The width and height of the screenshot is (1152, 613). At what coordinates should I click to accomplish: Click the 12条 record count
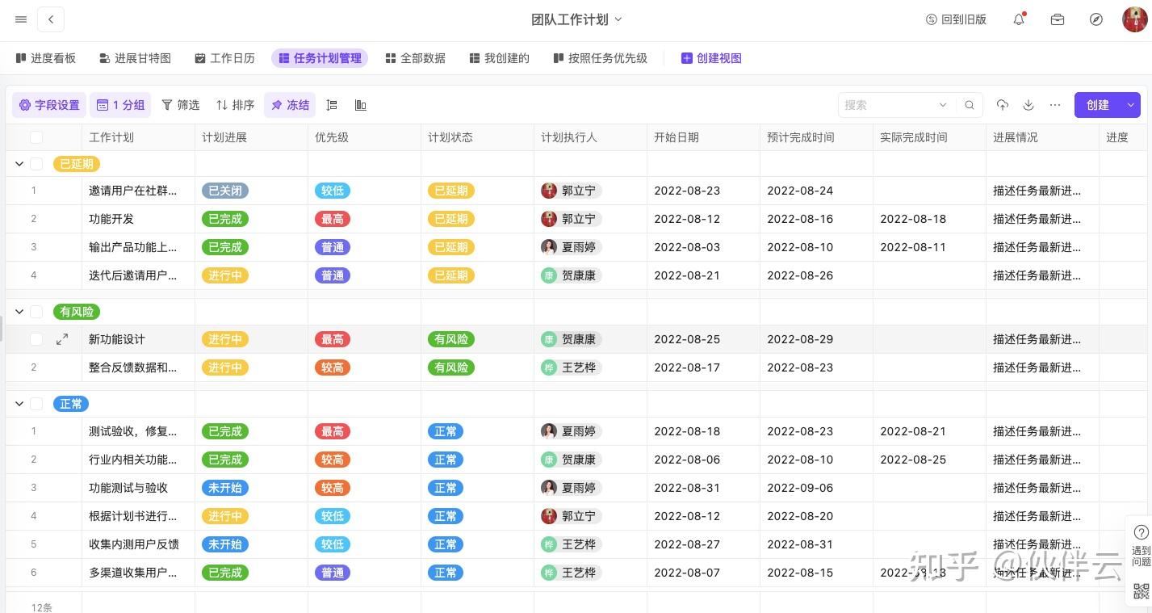(41, 607)
